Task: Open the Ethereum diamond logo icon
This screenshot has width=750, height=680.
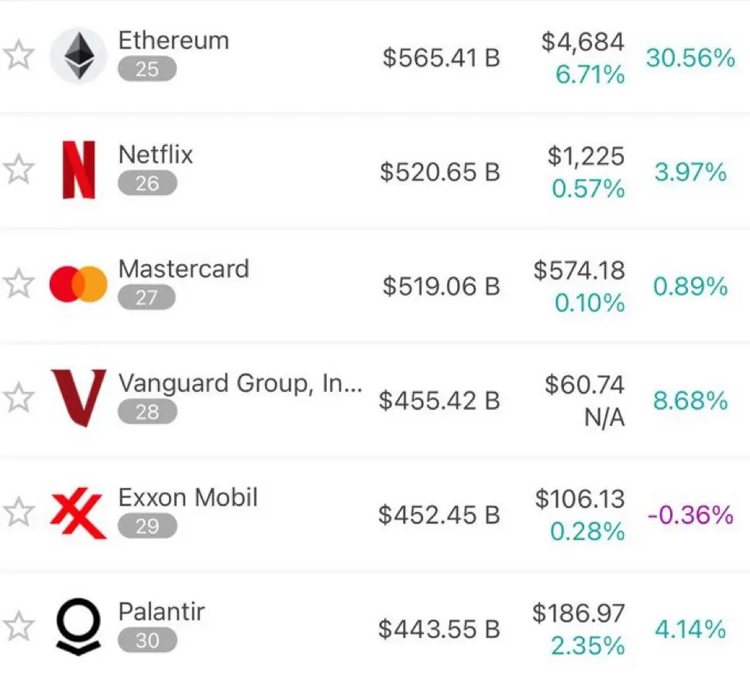Action: (x=78, y=56)
